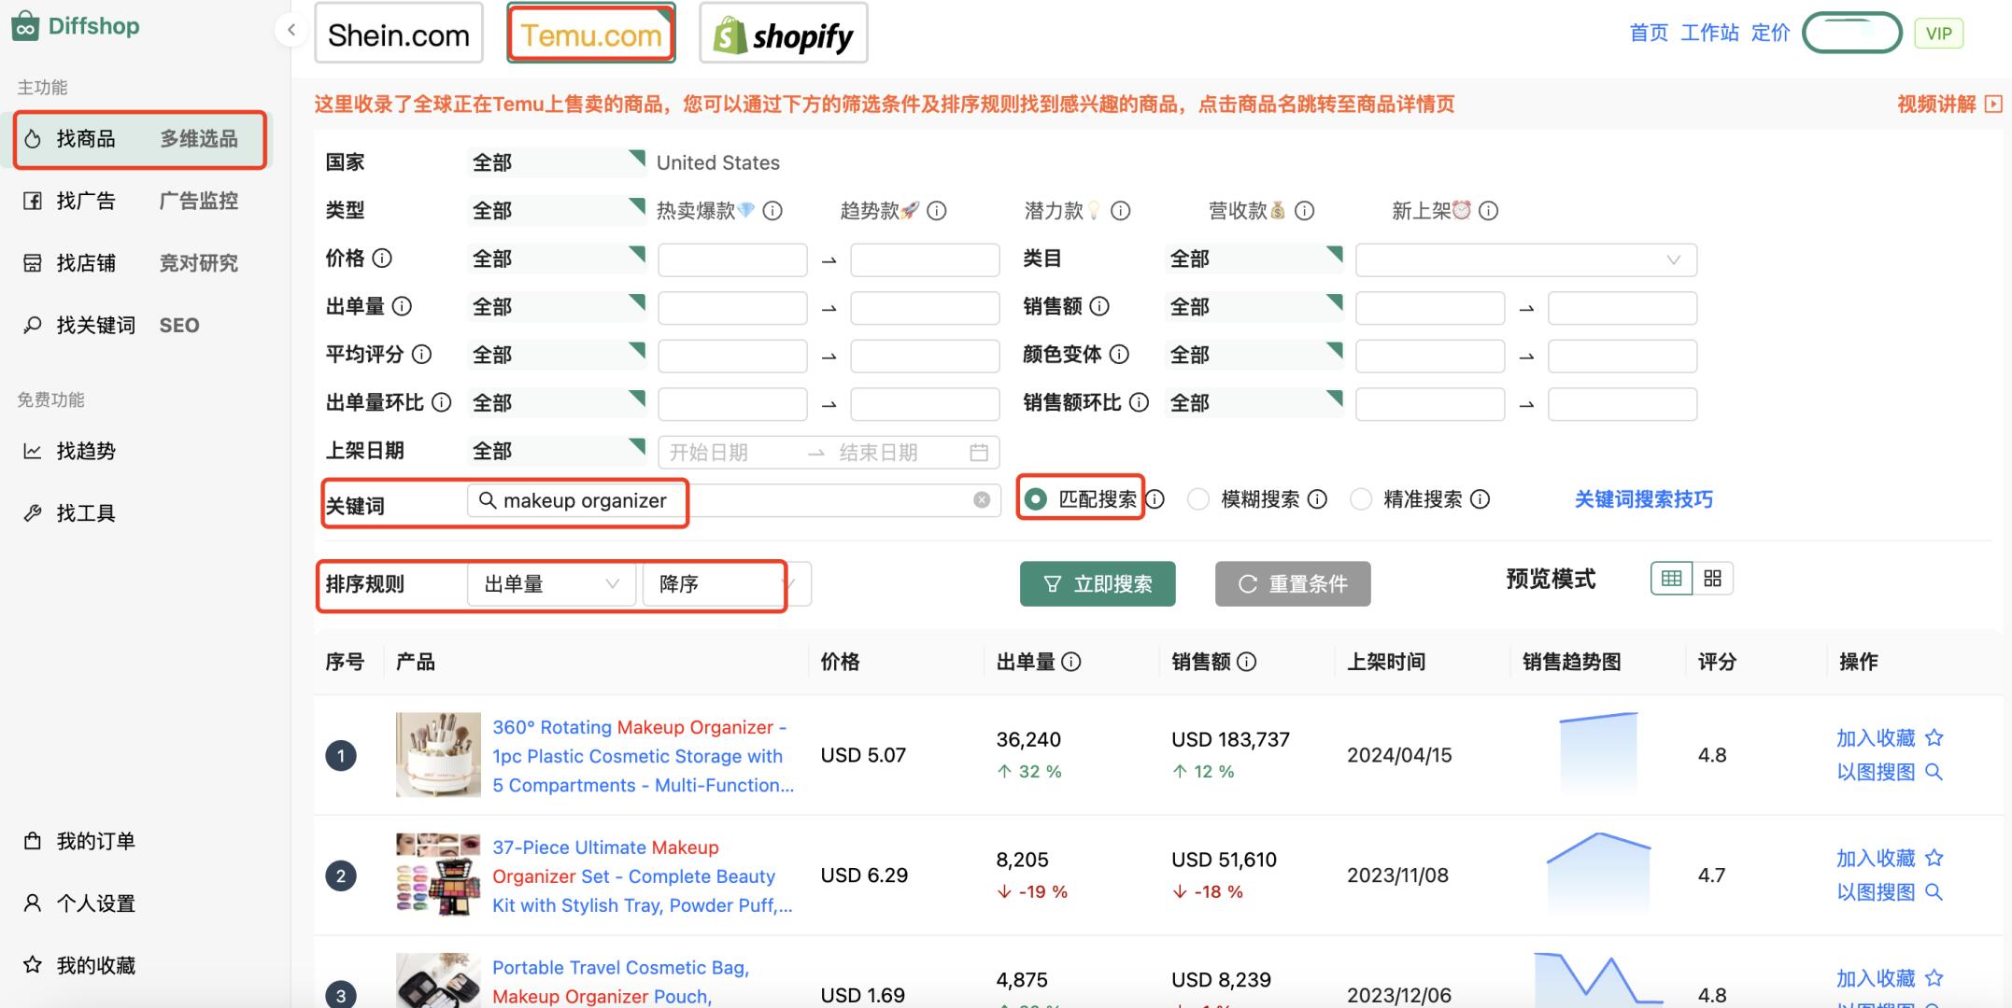Switch to the Shein.com tab
The height and width of the screenshot is (1008, 2012).
[399, 34]
